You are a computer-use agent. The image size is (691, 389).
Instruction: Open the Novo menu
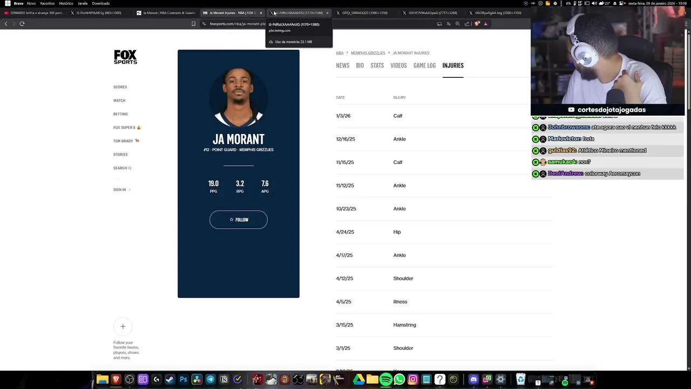(x=31, y=3)
